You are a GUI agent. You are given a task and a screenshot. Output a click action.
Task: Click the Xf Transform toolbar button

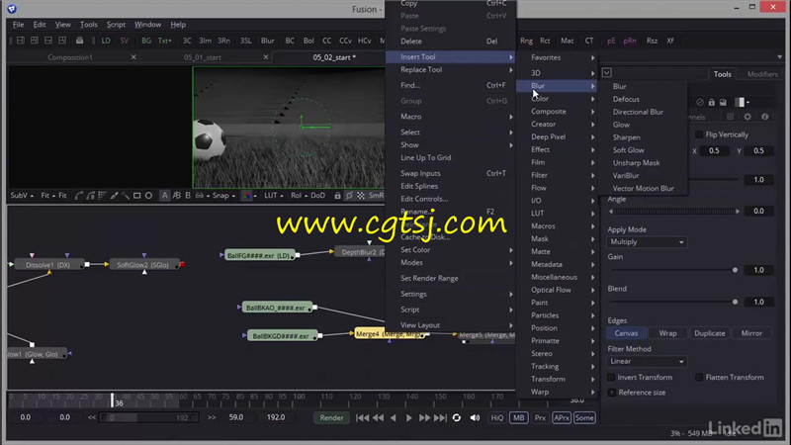[670, 41]
